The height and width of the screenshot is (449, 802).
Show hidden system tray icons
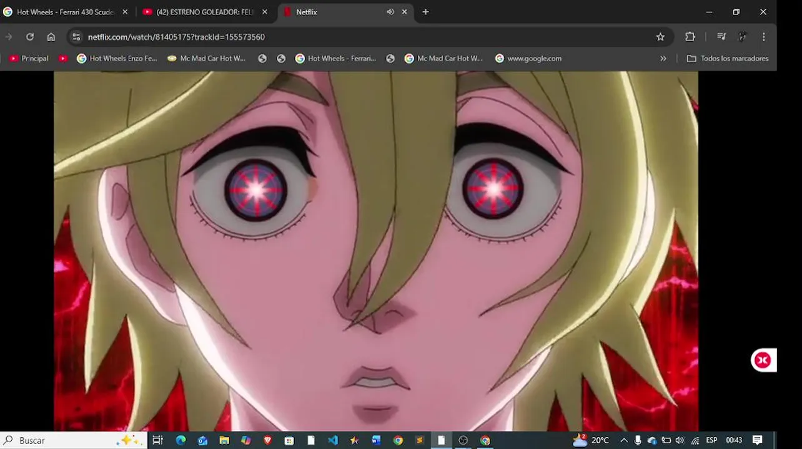pos(623,440)
